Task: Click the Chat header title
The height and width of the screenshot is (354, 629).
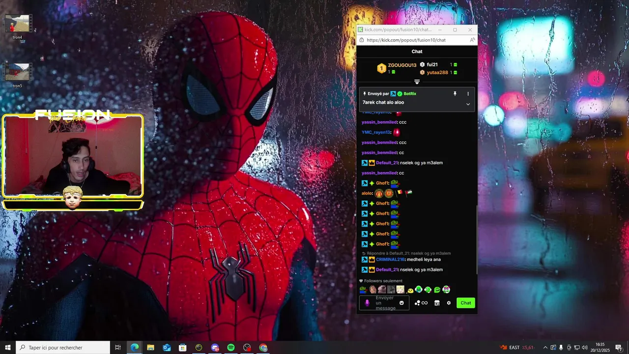Action: (417, 51)
